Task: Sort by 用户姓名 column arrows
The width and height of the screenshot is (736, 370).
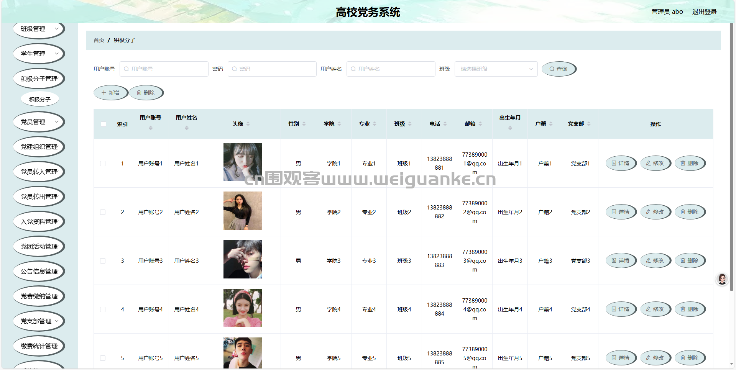Action: point(187,128)
